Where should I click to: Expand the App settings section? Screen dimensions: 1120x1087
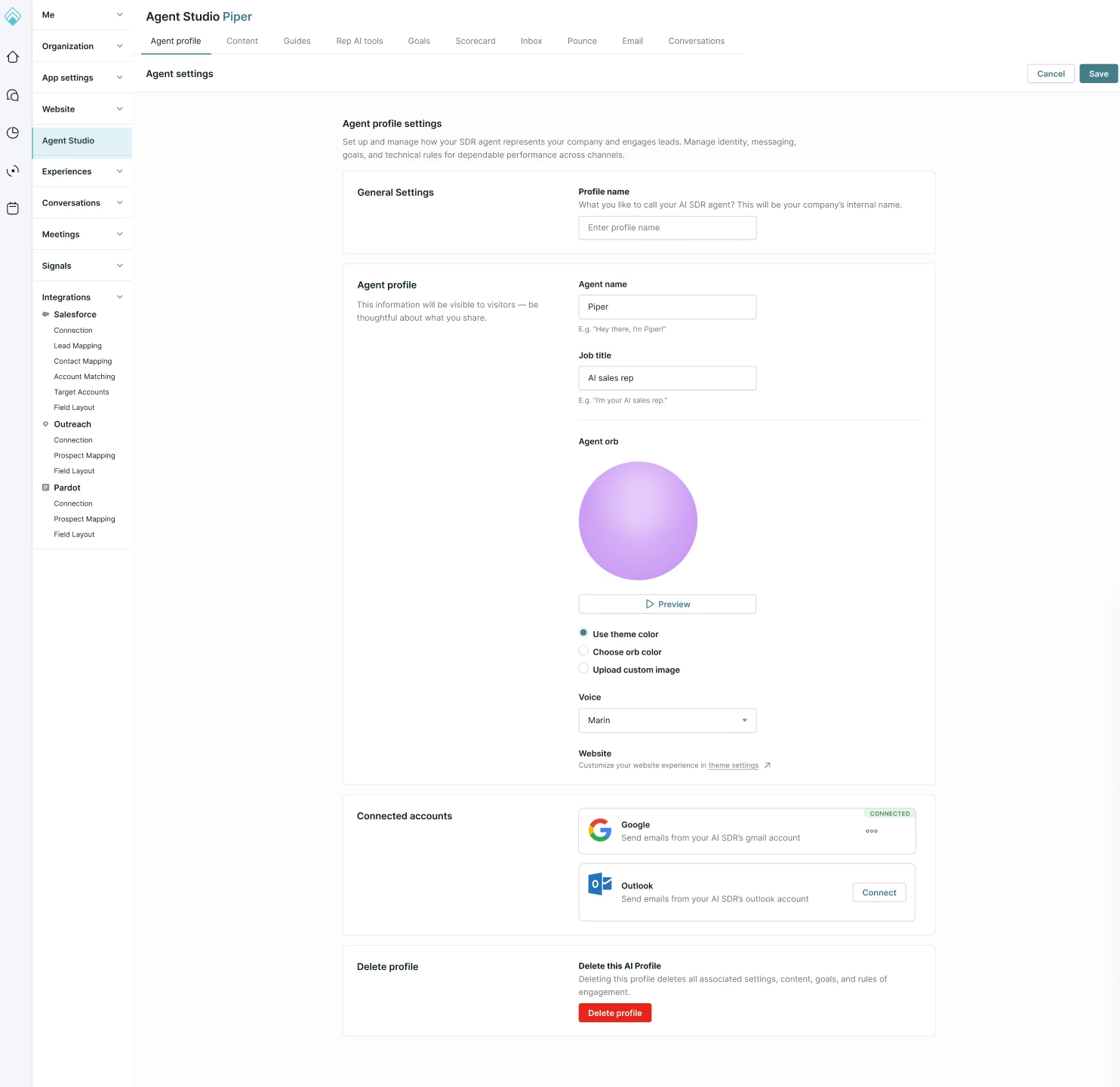tap(82, 78)
